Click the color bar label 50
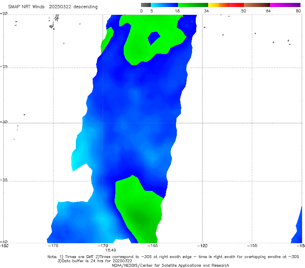This screenshot has width=305, height=268. pyautogui.click(x=244, y=11)
